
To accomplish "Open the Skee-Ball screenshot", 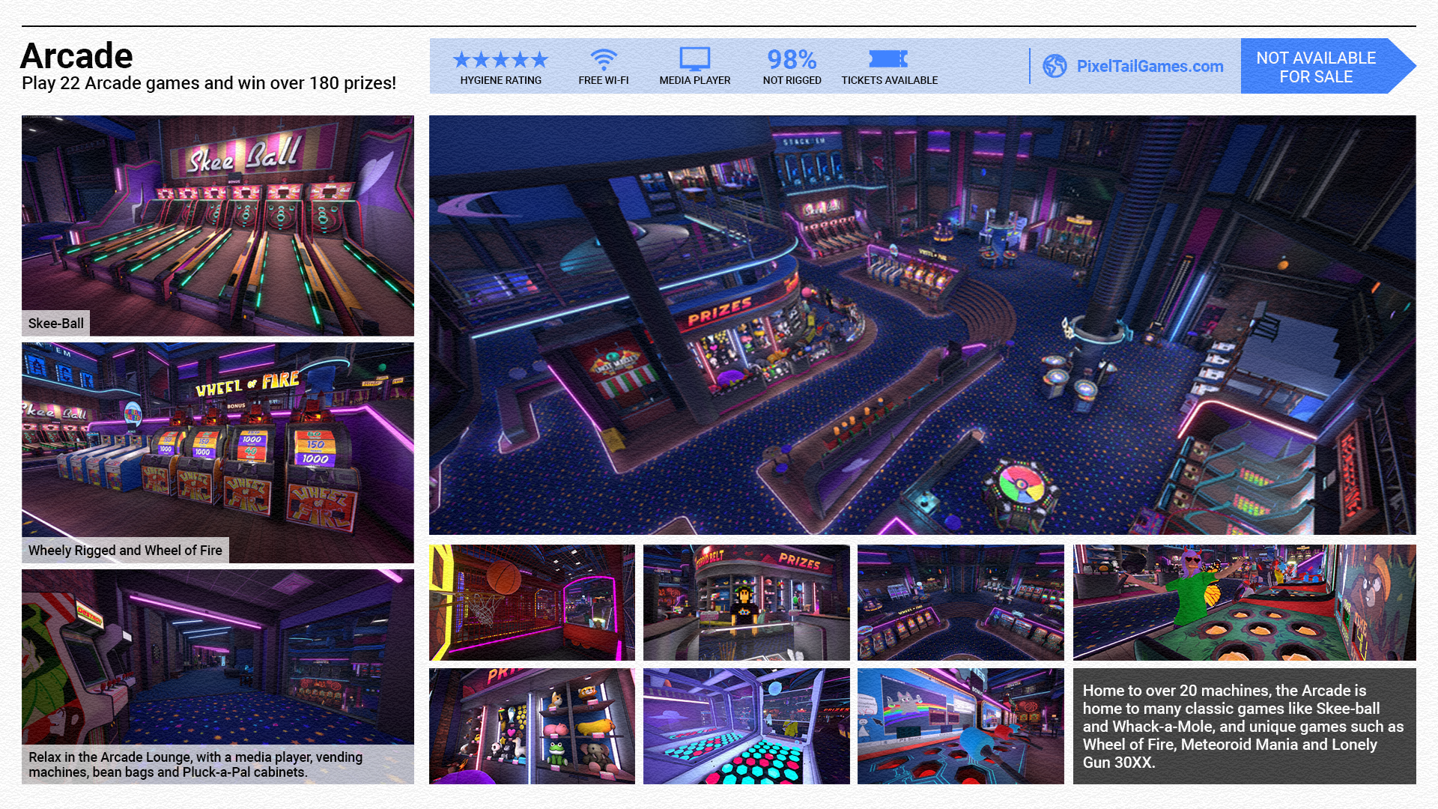I will [217, 225].
